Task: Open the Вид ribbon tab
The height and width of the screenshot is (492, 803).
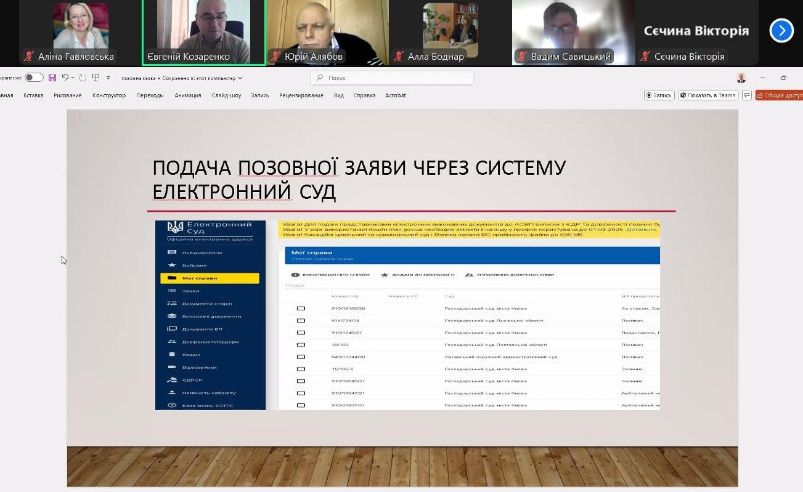Action: click(339, 95)
